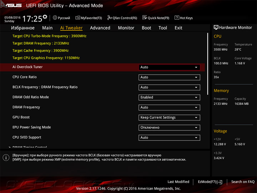
Task: Open Quick Note(F9)
Action: click(156, 18)
